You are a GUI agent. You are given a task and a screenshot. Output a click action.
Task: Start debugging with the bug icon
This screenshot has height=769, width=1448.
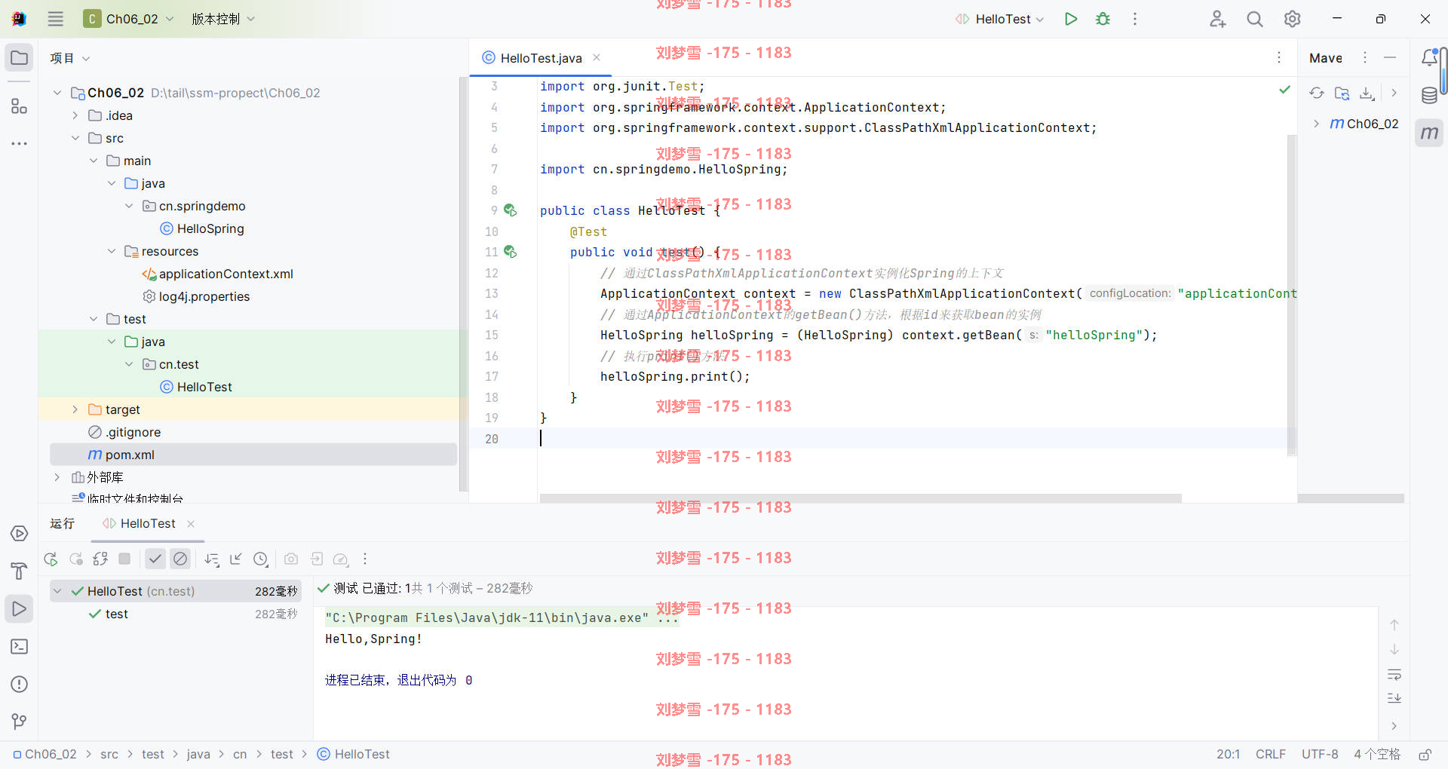(x=1103, y=19)
